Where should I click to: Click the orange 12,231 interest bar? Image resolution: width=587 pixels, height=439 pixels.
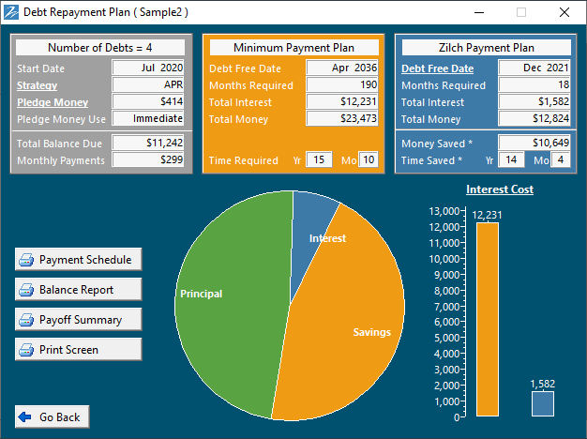pyautogui.click(x=488, y=319)
